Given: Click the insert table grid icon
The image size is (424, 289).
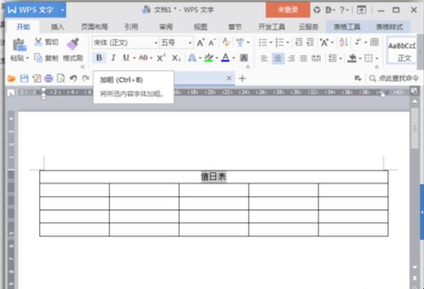Looking at the screenshot, I should pyautogui.click(x=374, y=42).
